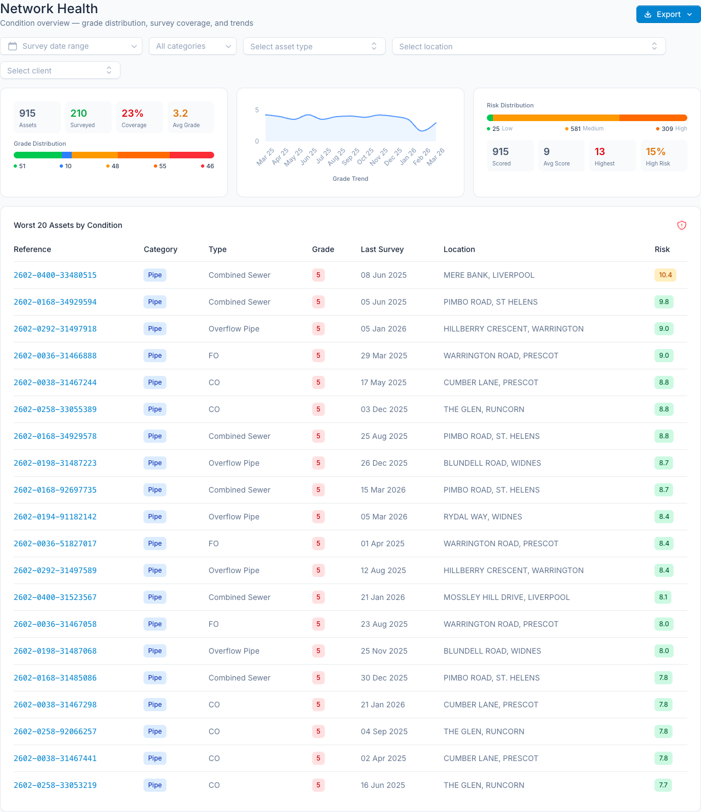Open asset 2602-0258-92066257
701x812 pixels.
click(55, 731)
